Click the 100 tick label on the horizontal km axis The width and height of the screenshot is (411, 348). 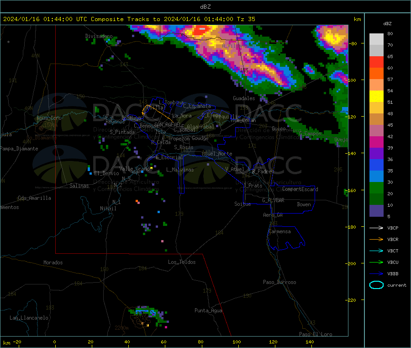tap(237, 342)
